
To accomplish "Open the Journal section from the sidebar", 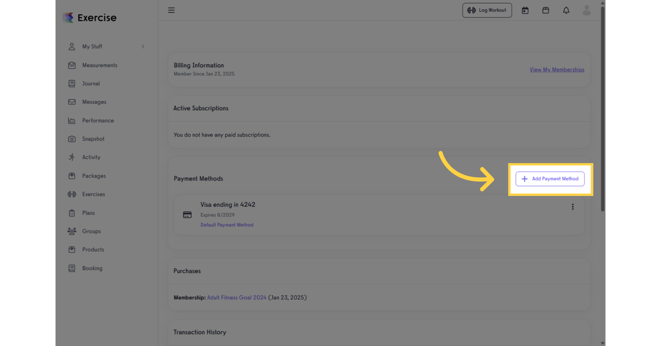I will (72, 83).
